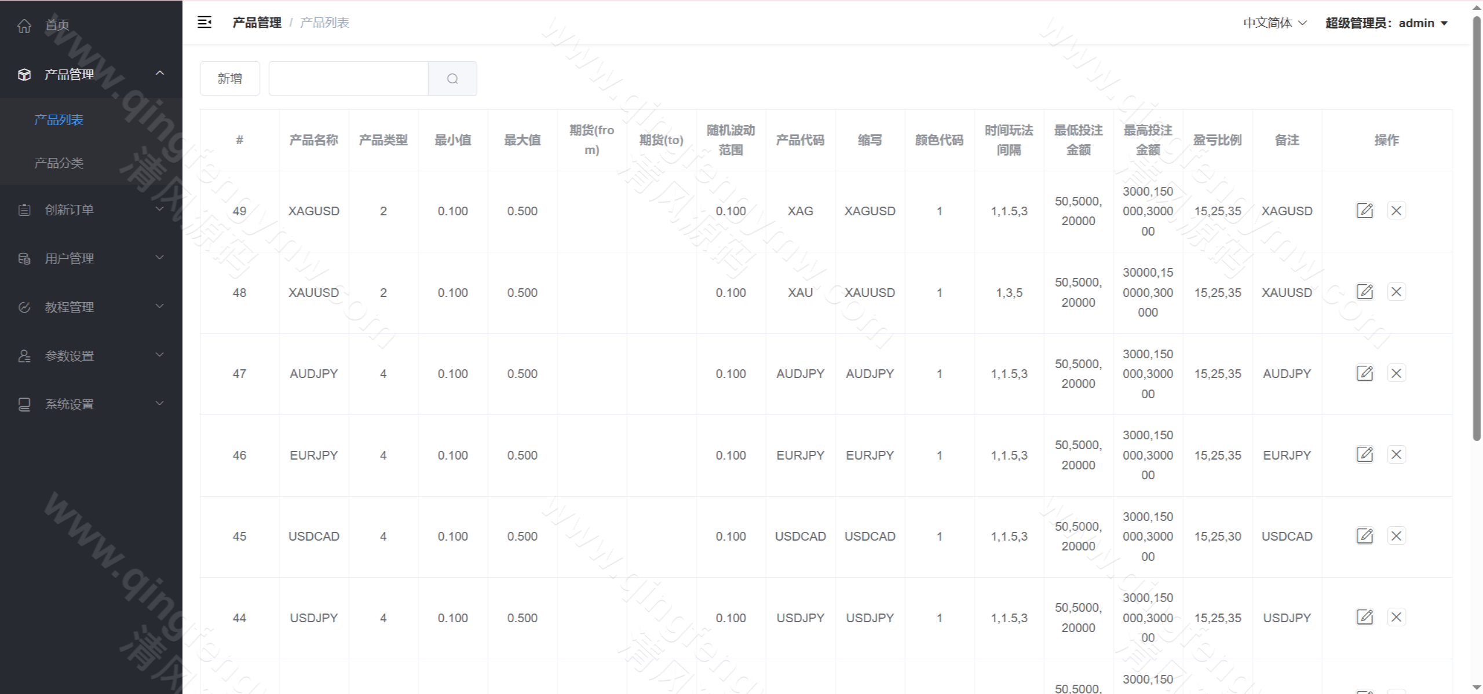
Task: Edit the XAGUSD product row
Action: coord(1365,210)
